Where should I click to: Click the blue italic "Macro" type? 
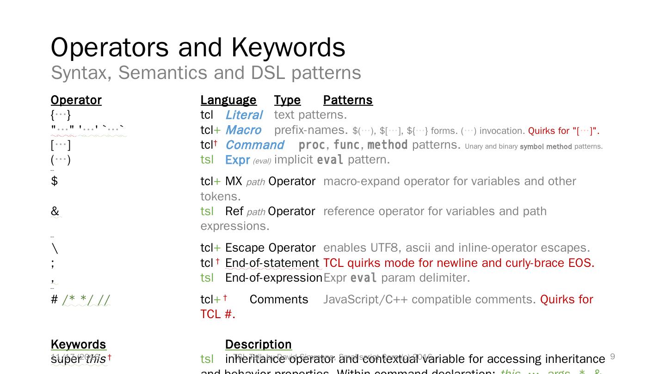pos(243,130)
